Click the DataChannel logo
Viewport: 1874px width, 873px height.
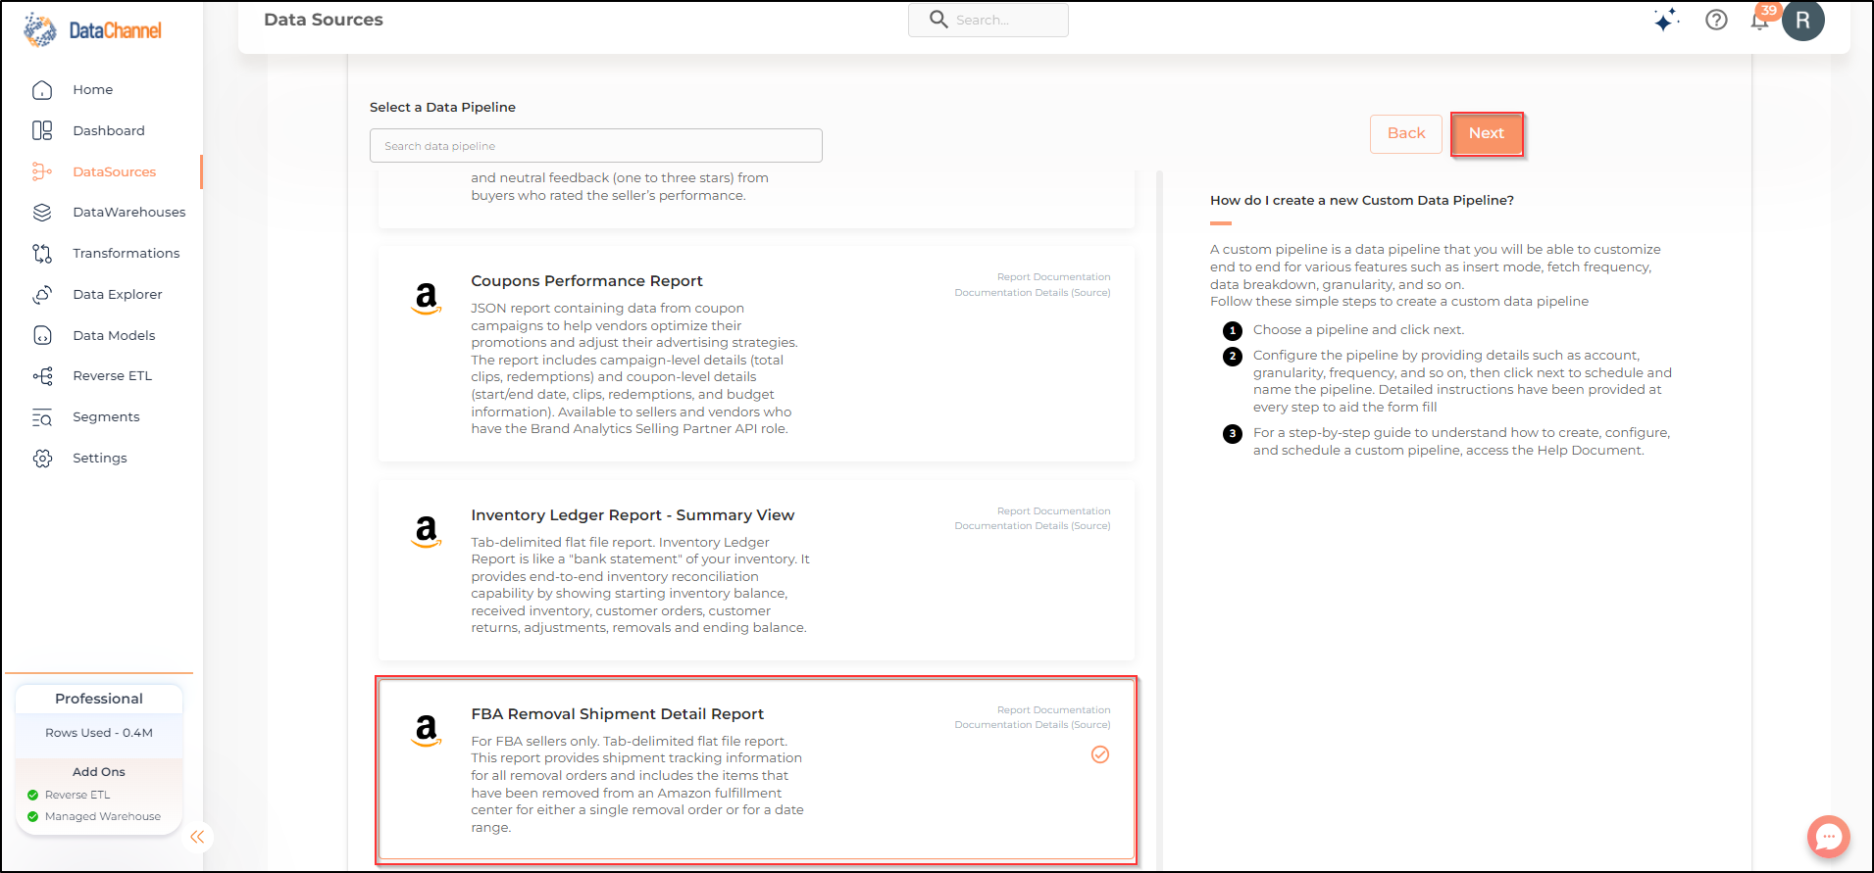(x=93, y=30)
